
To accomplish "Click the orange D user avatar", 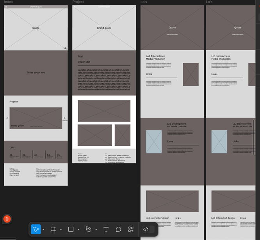I will pos(7,219).
